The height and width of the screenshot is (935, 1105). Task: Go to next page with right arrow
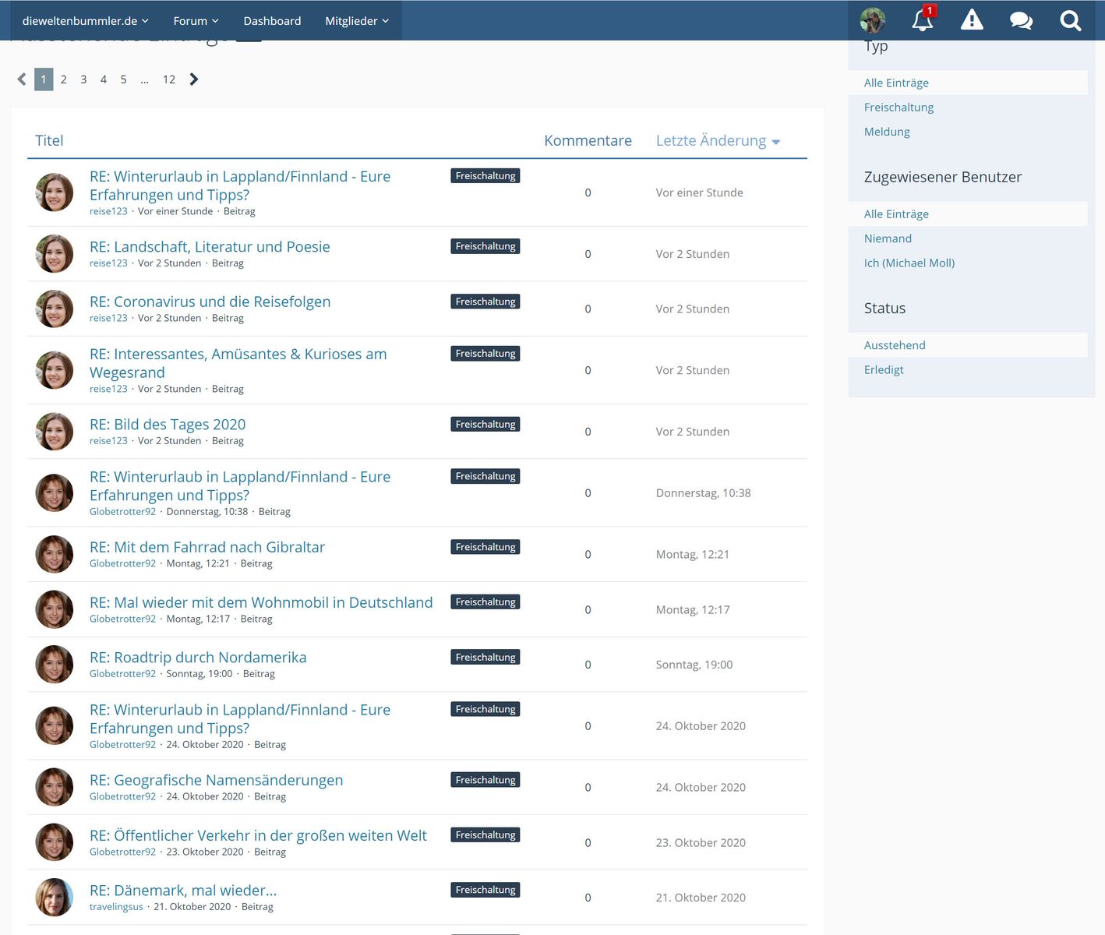coord(194,79)
